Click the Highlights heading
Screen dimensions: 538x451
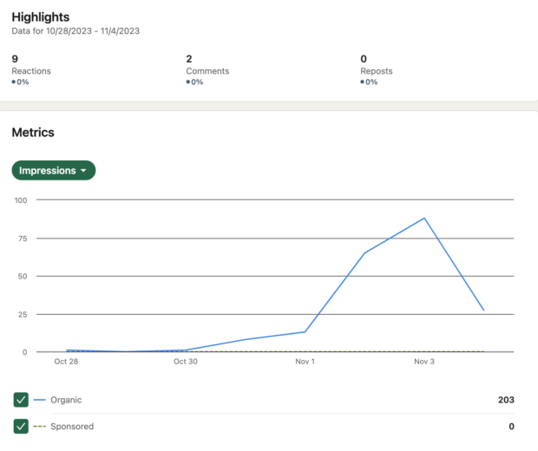(x=41, y=16)
